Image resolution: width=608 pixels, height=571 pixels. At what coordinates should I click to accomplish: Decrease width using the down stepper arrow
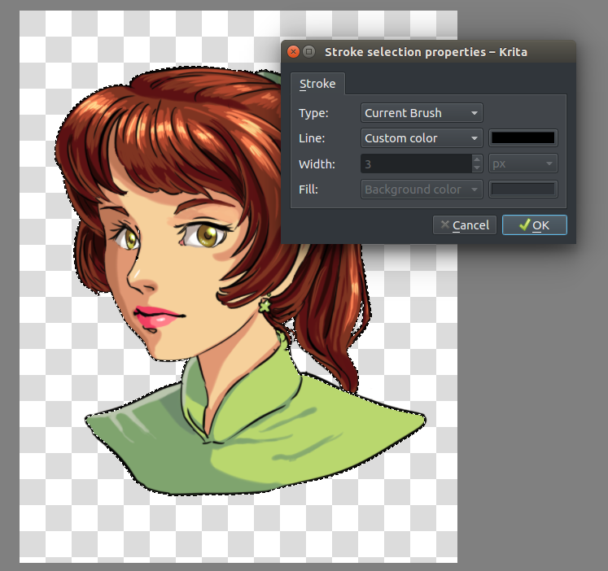(477, 168)
